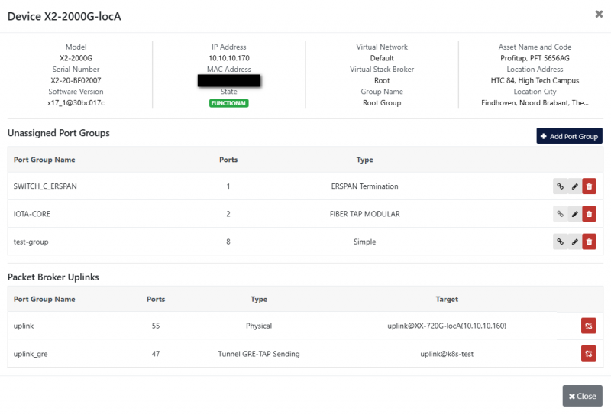Select the uplink@k8s-test target entry
611x415 pixels.
447,353
